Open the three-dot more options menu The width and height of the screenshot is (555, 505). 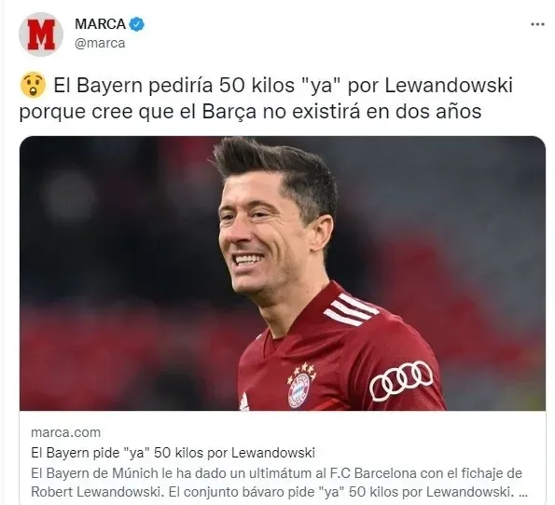537,24
